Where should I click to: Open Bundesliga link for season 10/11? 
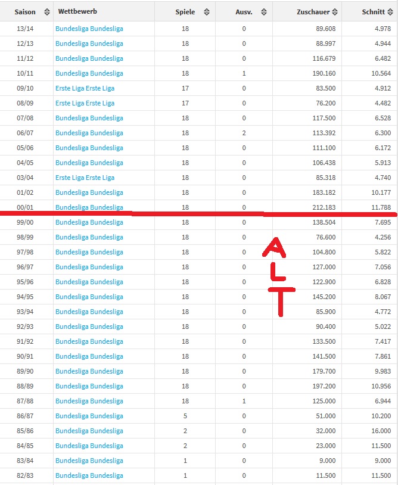pos(89,73)
